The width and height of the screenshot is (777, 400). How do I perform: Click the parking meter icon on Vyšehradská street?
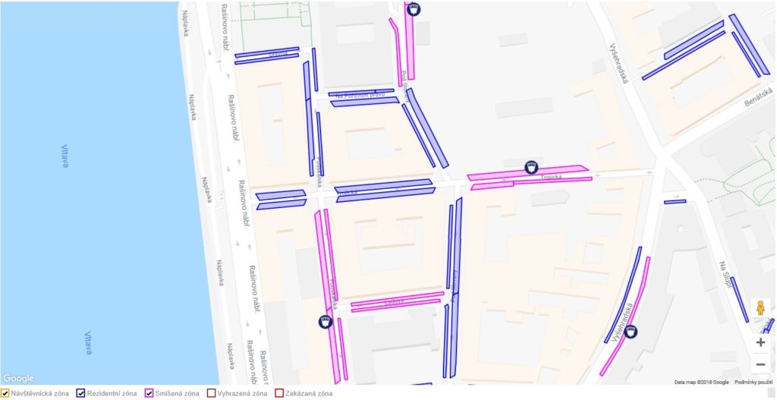pyautogui.click(x=631, y=332)
